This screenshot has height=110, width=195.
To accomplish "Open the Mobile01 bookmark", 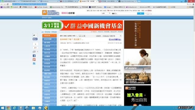I will pyautogui.click(x=14, y=7).
